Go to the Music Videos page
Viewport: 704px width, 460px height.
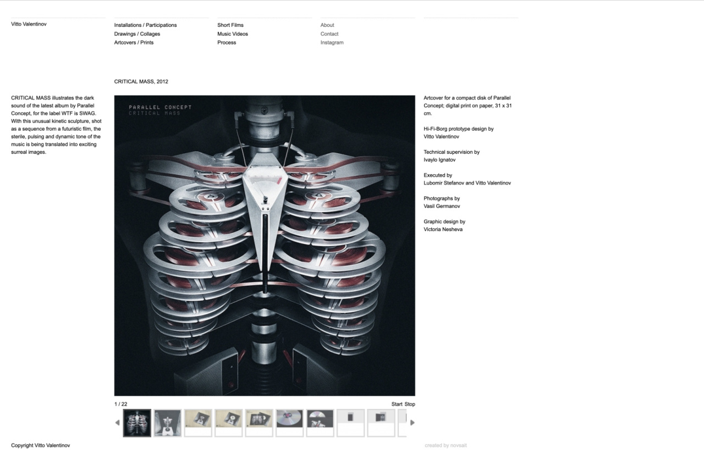pos(233,34)
